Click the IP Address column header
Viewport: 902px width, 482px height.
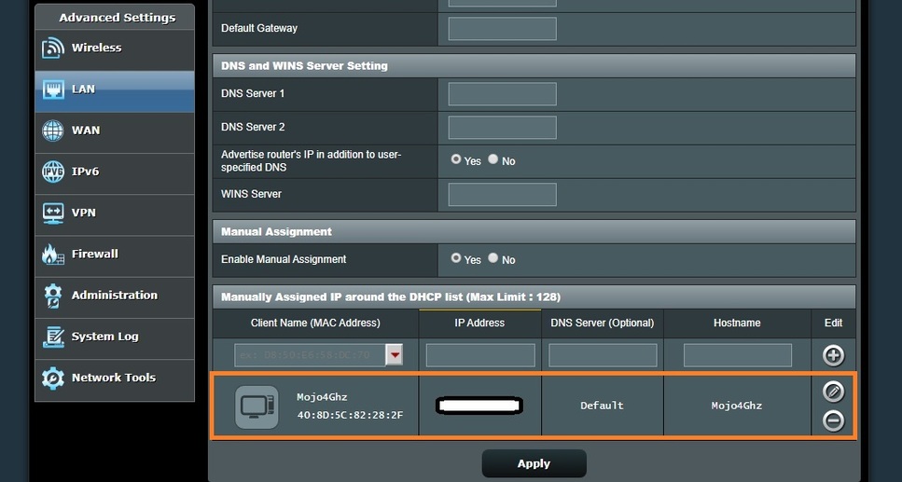click(x=479, y=324)
